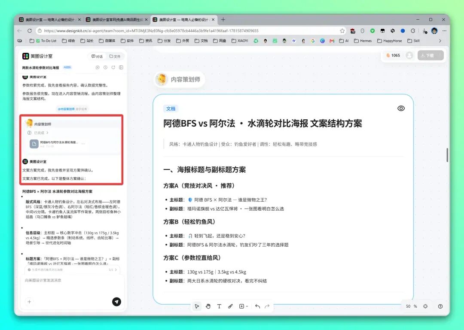Go back to previous page

(x=19, y=31)
